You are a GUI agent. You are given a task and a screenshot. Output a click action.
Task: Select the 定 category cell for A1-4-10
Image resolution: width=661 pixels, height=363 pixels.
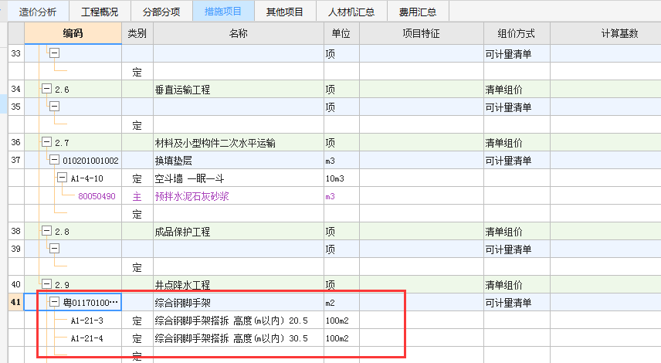(x=137, y=178)
